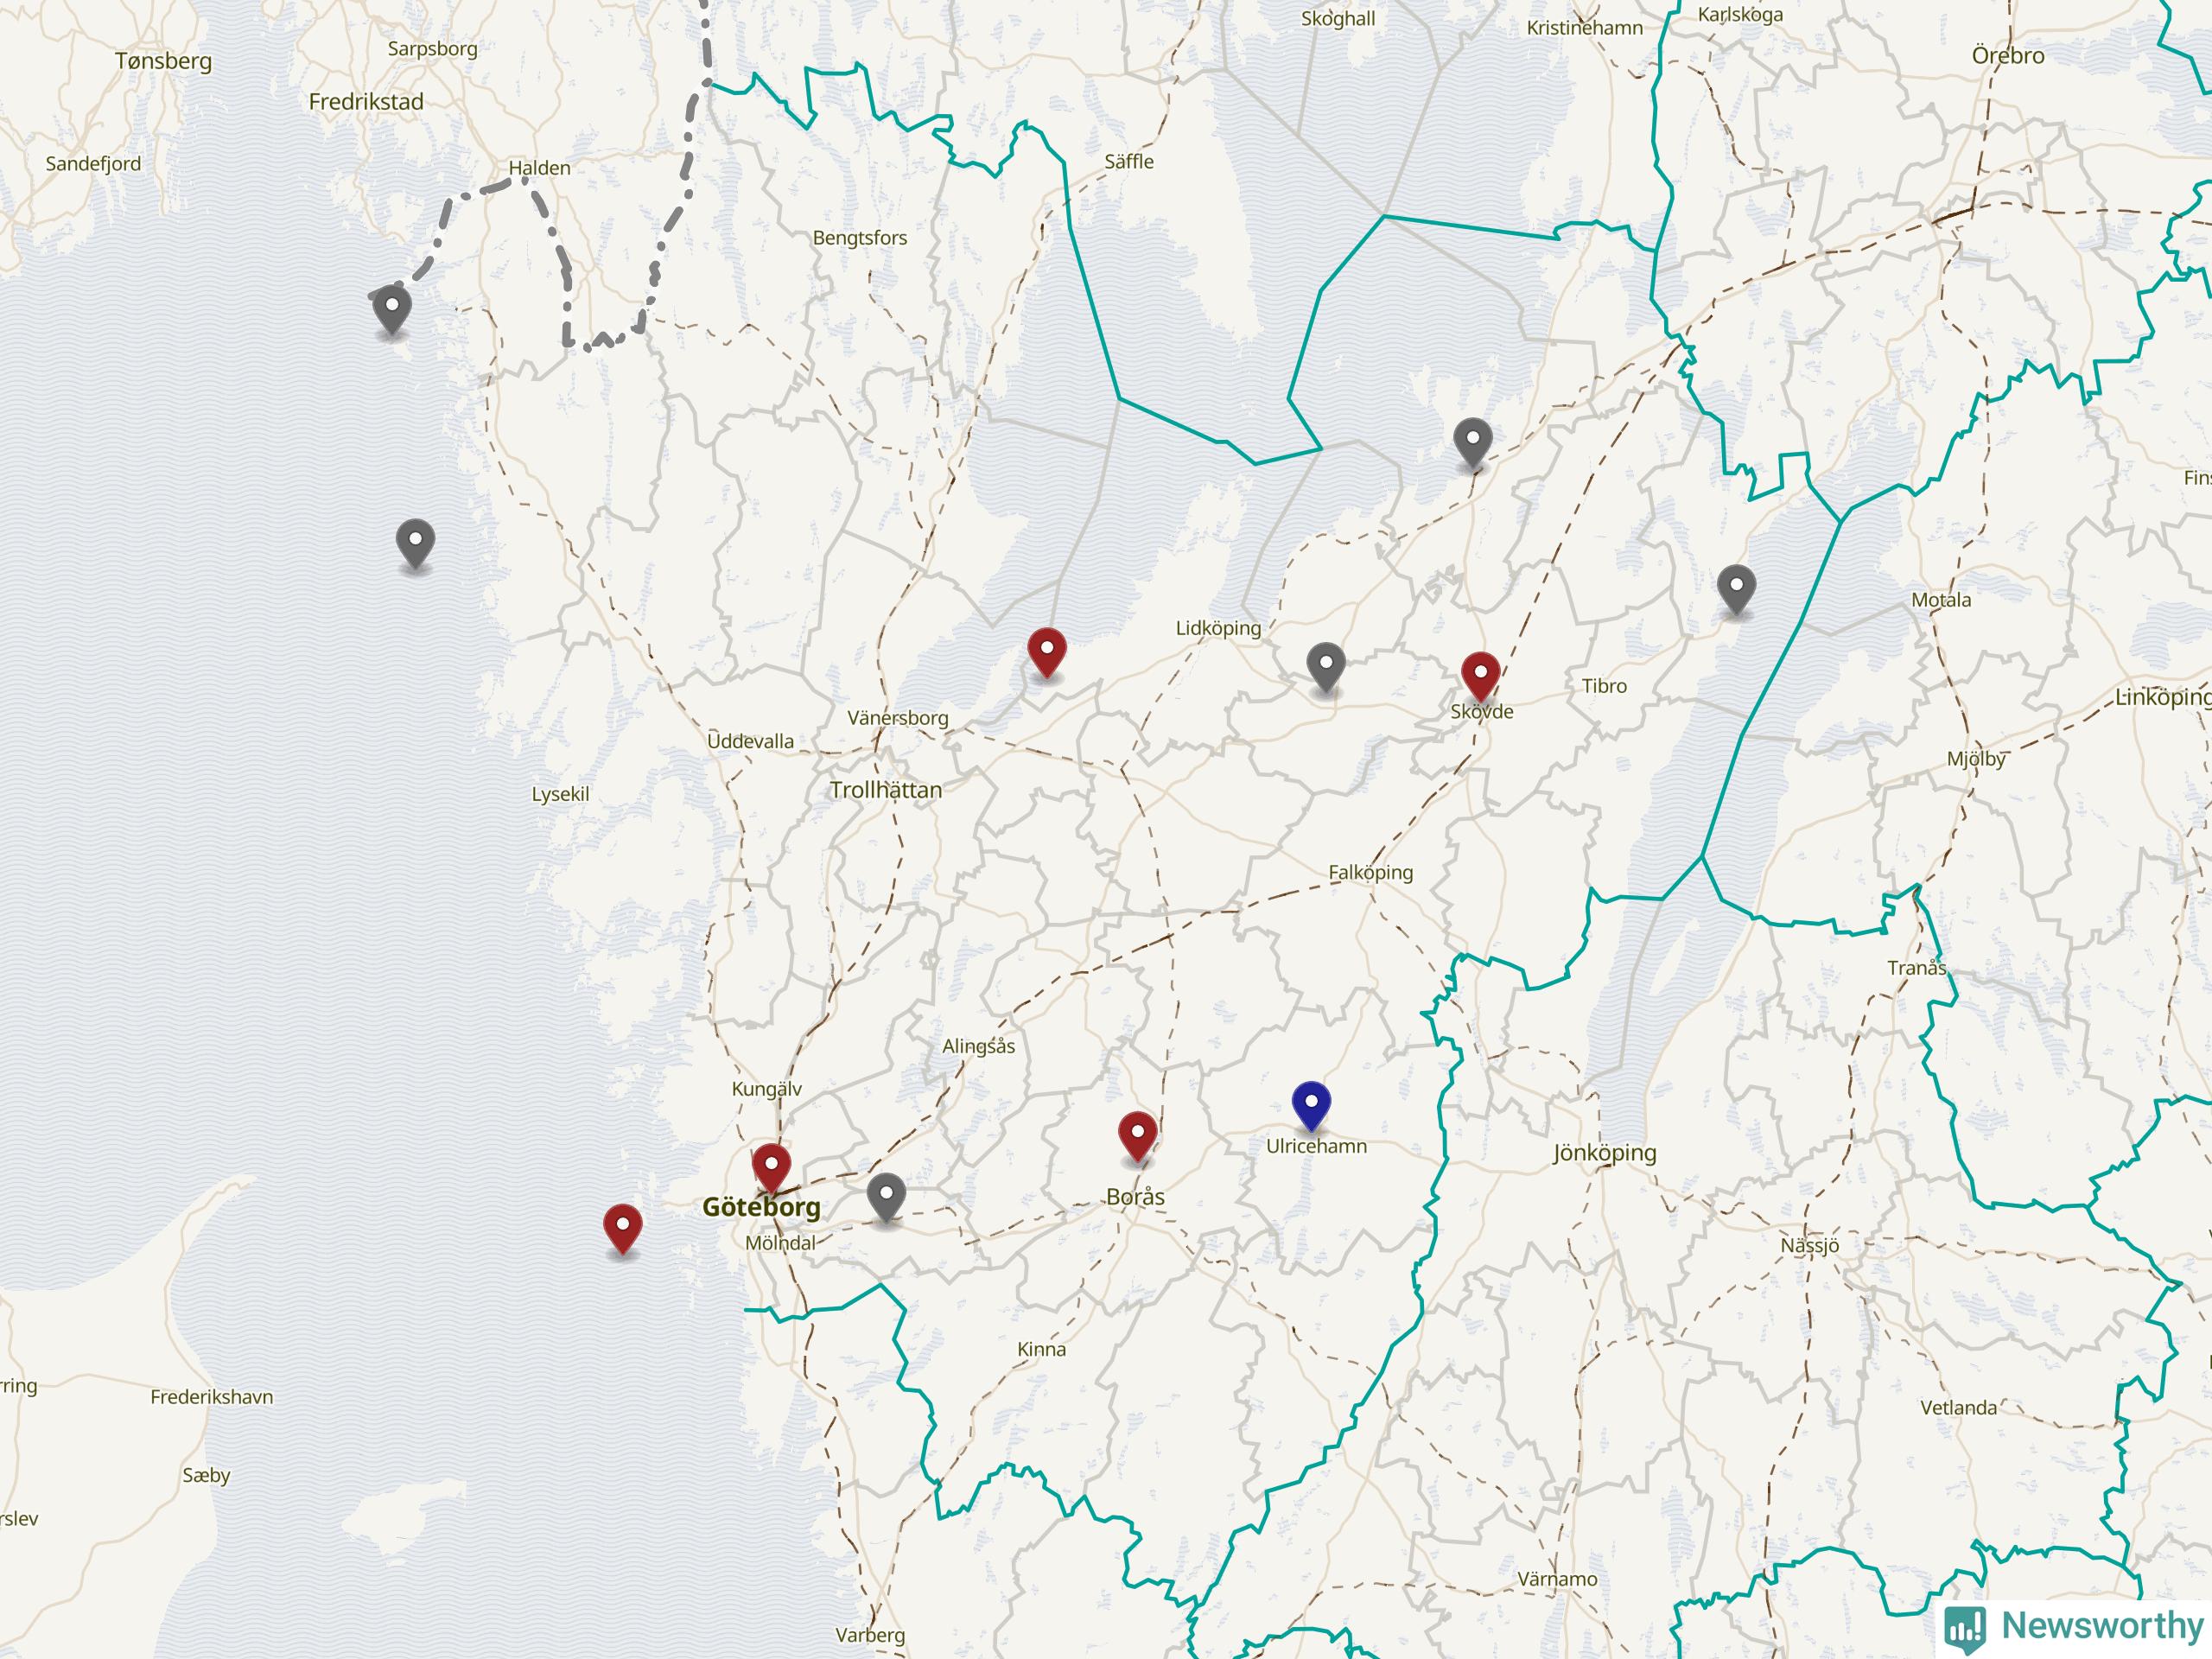Click the blue marker above Ulricehamn
The height and width of the screenshot is (1659, 2212).
coord(1310,1106)
